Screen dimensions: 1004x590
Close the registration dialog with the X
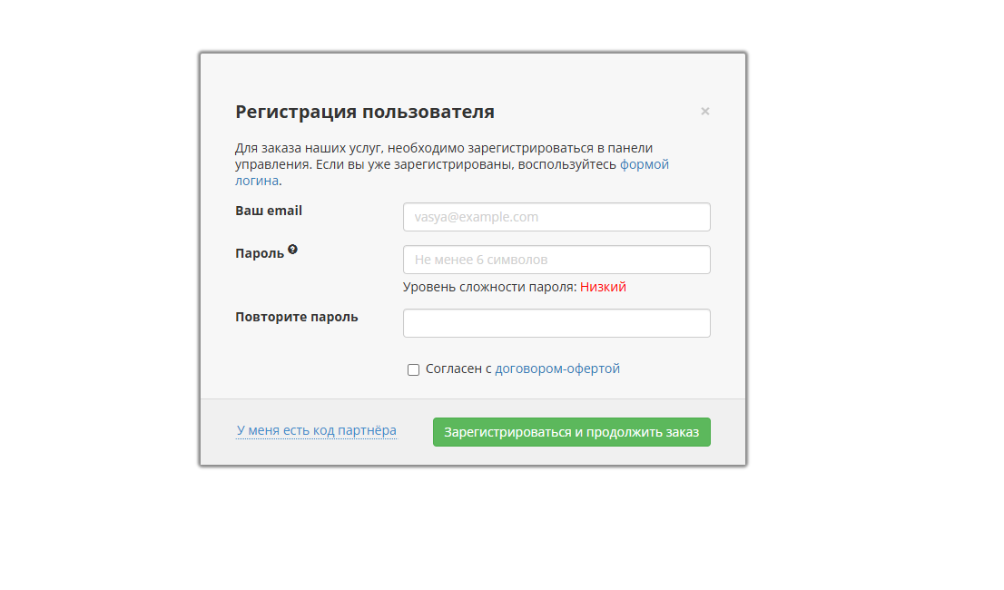pos(704,112)
